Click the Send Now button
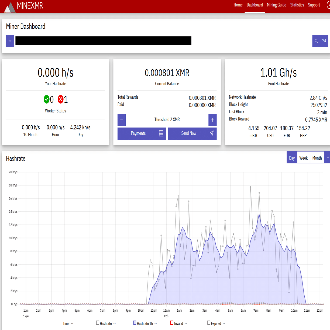330x330 pixels. coord(192,133)
